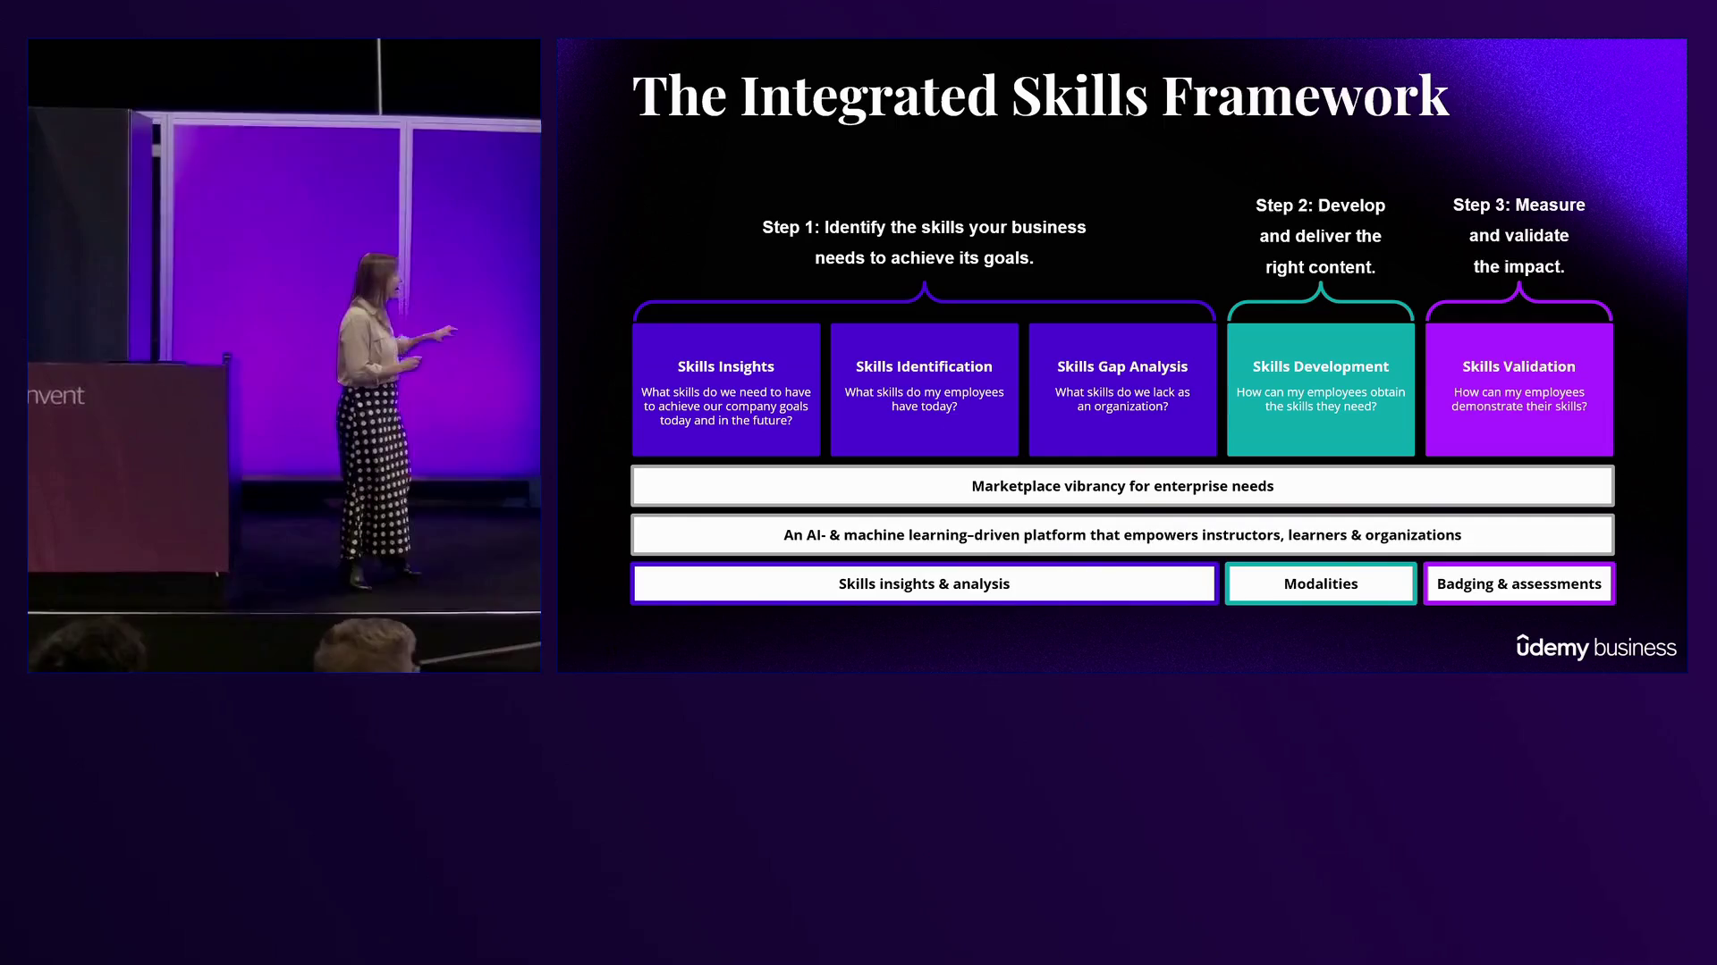
Task: Select the Skills Insights box
Action: pyautogui.click(x=725, y=390)
